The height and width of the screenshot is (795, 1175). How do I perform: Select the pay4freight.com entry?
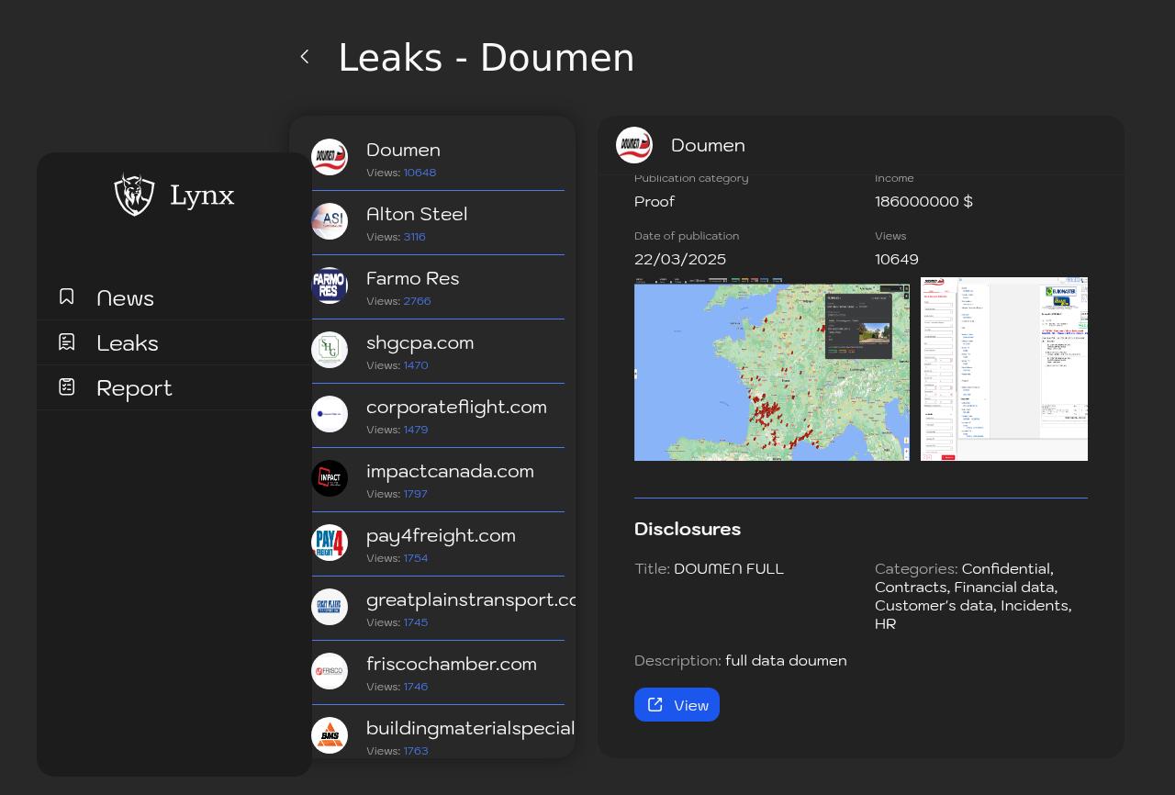pyautogui.click(x=441, y=535)
